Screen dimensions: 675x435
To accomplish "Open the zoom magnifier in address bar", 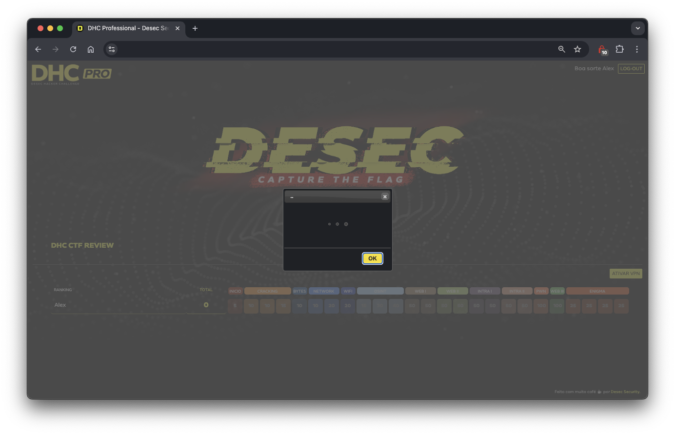I will pyautogui.click(x=562, y=49).
